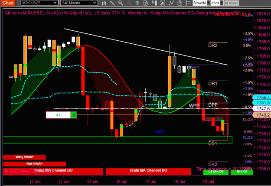The height and width of the screenshot is (186, 271).
Task: Click the 1755,4 price marker
Action: point(261,97)
